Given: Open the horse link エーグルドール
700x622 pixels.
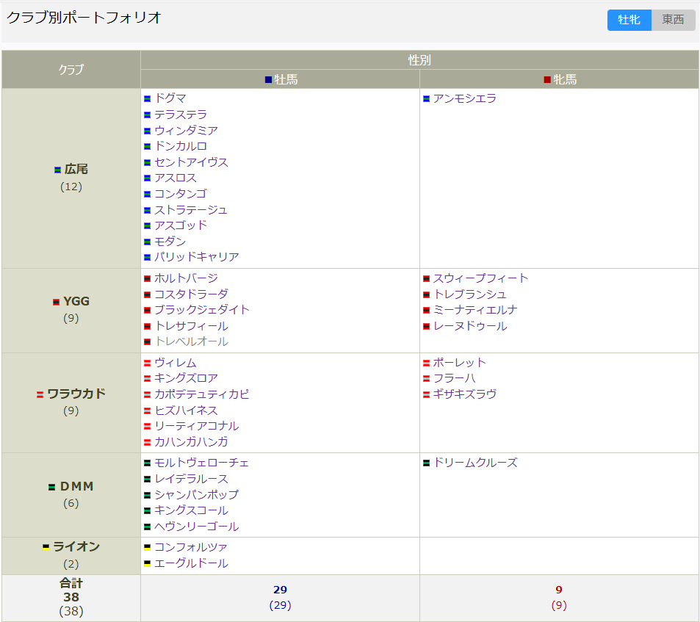Looking at the screenshot, I should pyautogui.click(x=191, y=563).
